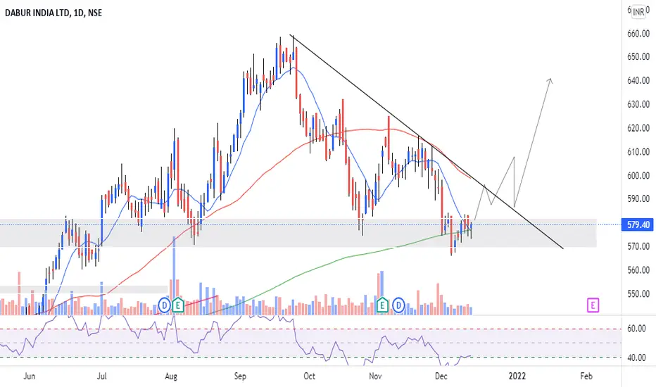Viewport: 656px width, 387px height.
Task: Click the Jul label on time axis
Action: [101, 376]
